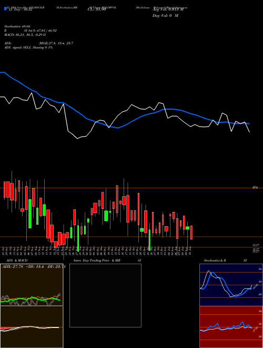The height and width of the screenshot is (348, 263).
Task: Open the blue Stochastics chart panel
Action: 231,285
